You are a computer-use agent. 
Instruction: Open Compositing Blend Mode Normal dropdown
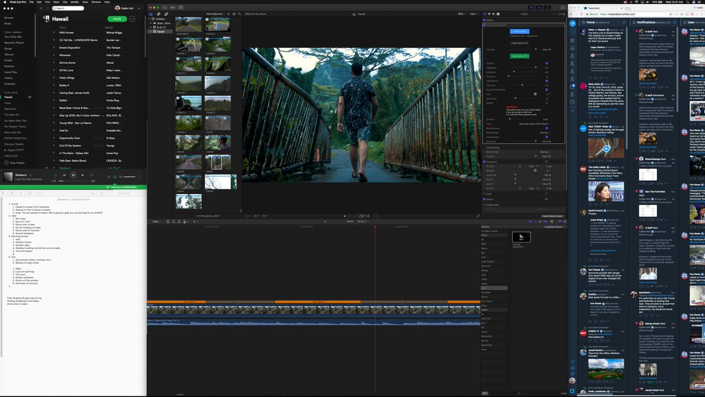point(545,152)
